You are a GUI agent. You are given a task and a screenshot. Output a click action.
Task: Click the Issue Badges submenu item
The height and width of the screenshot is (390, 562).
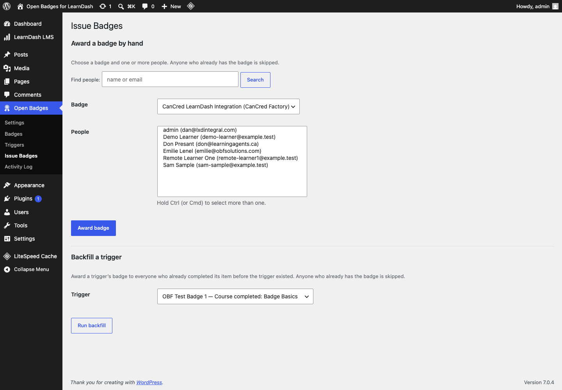pyautogui.click(x=21, y=156)
